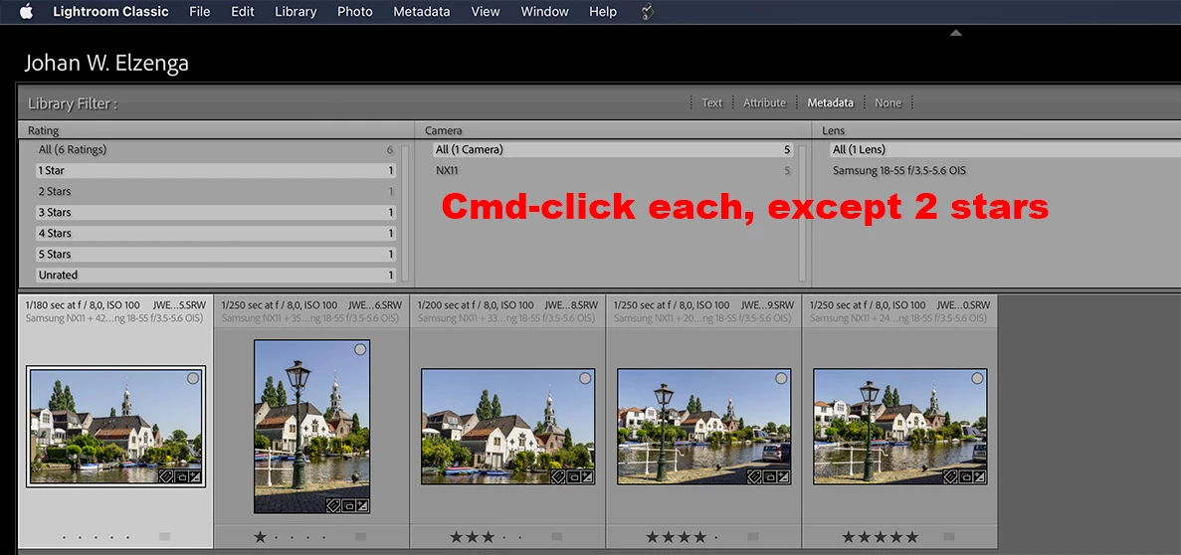Select the Metadata filter tab
Viewport: 1181px width, 555px height.
point(831,103)
